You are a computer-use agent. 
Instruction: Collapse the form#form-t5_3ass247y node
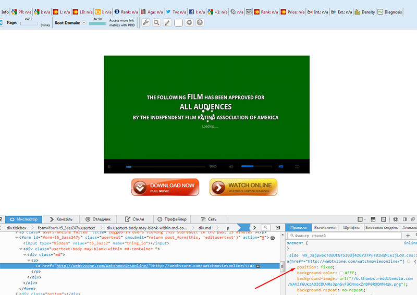pyautogui.click(x=17, y=238)
